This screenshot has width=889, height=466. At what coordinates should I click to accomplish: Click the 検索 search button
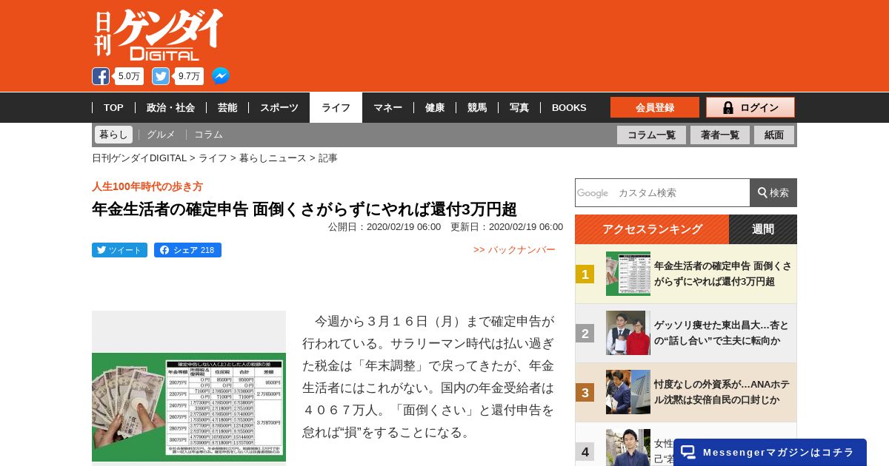tap(773, 192)
